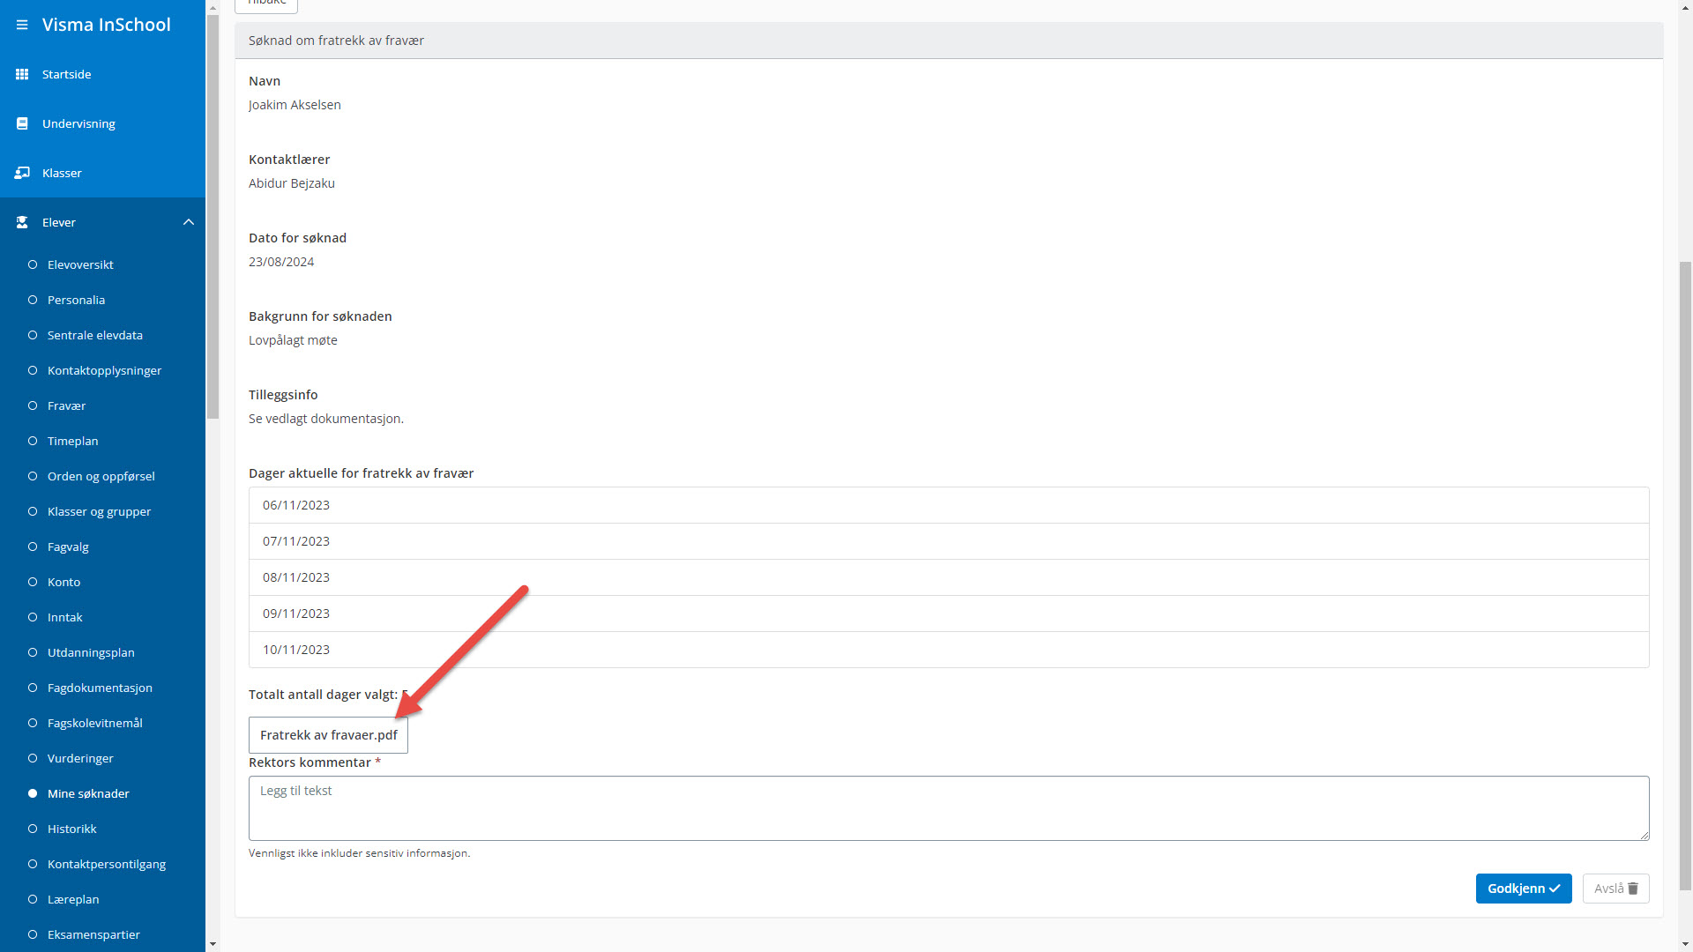Approve the application with Godkjenn

1523,889
